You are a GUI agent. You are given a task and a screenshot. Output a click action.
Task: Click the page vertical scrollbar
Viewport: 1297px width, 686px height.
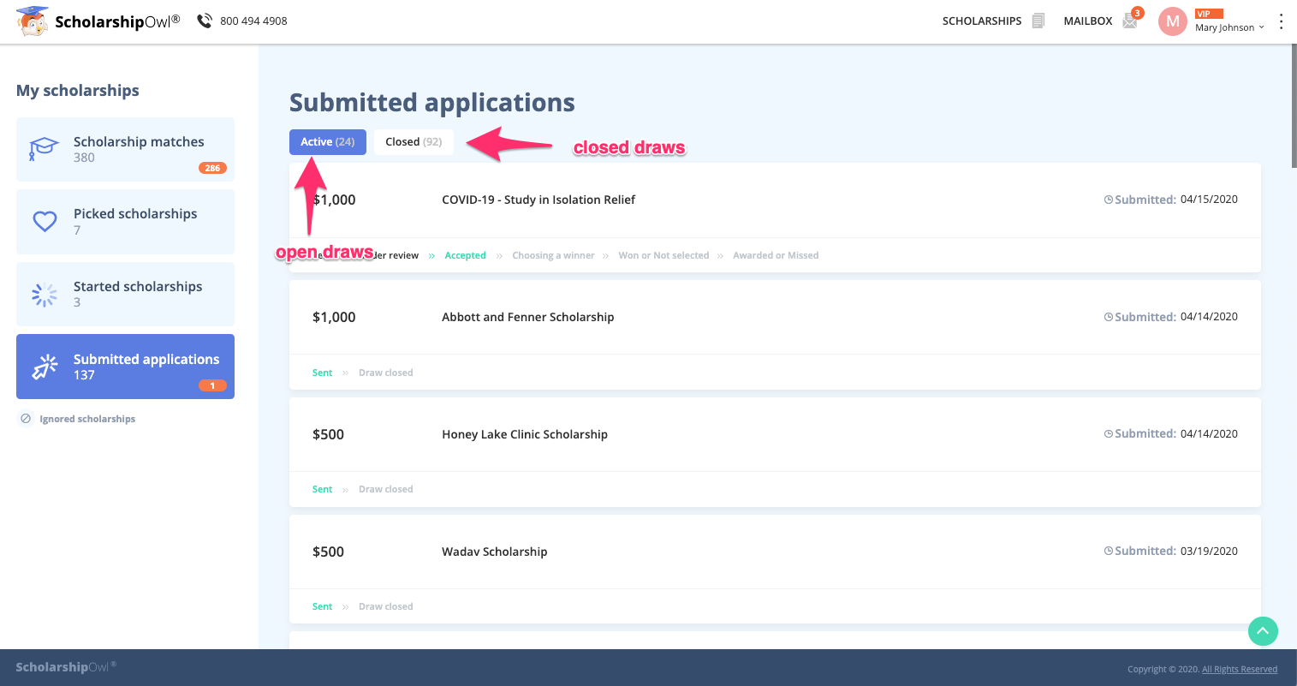[x=1294, y=106]
